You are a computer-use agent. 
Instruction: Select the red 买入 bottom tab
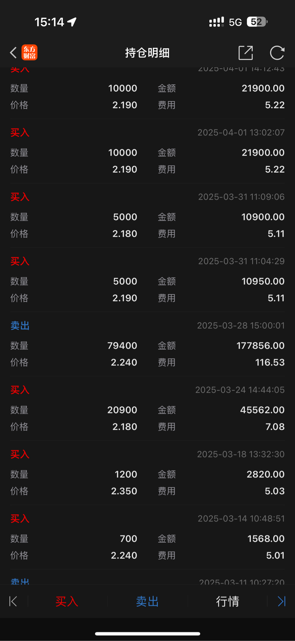pos(67,601)
